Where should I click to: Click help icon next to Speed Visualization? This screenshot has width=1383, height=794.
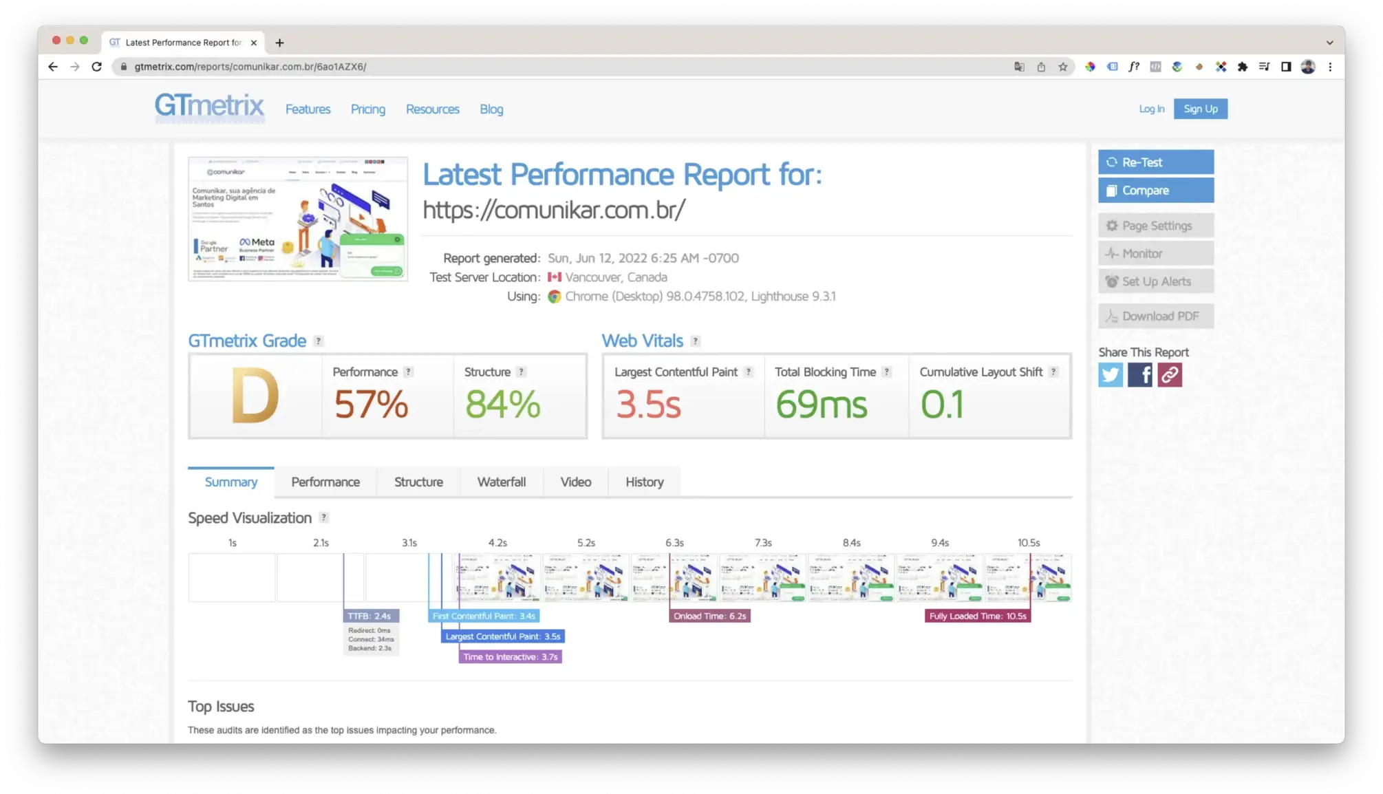[x=323, y=518]
